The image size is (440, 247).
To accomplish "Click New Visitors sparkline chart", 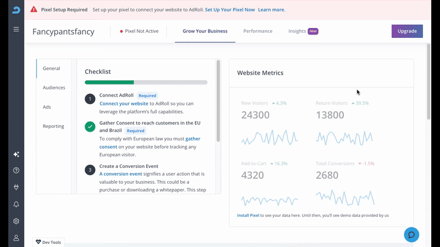I will [x=269, y=137].
